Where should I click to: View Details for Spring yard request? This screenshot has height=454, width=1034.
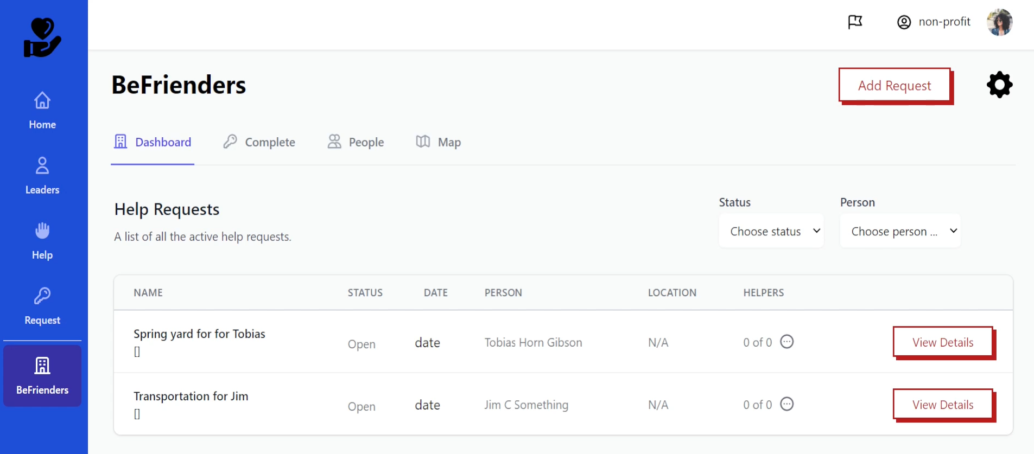[x=943, y=342]
